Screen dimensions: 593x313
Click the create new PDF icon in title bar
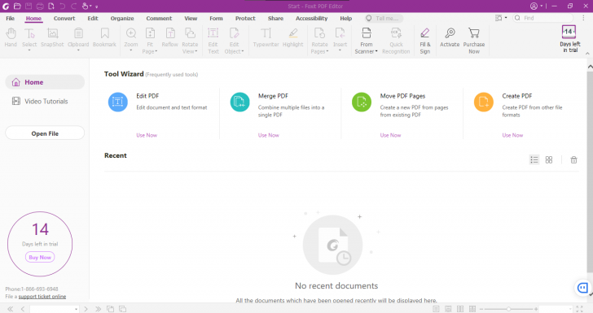tap(51, 6)
